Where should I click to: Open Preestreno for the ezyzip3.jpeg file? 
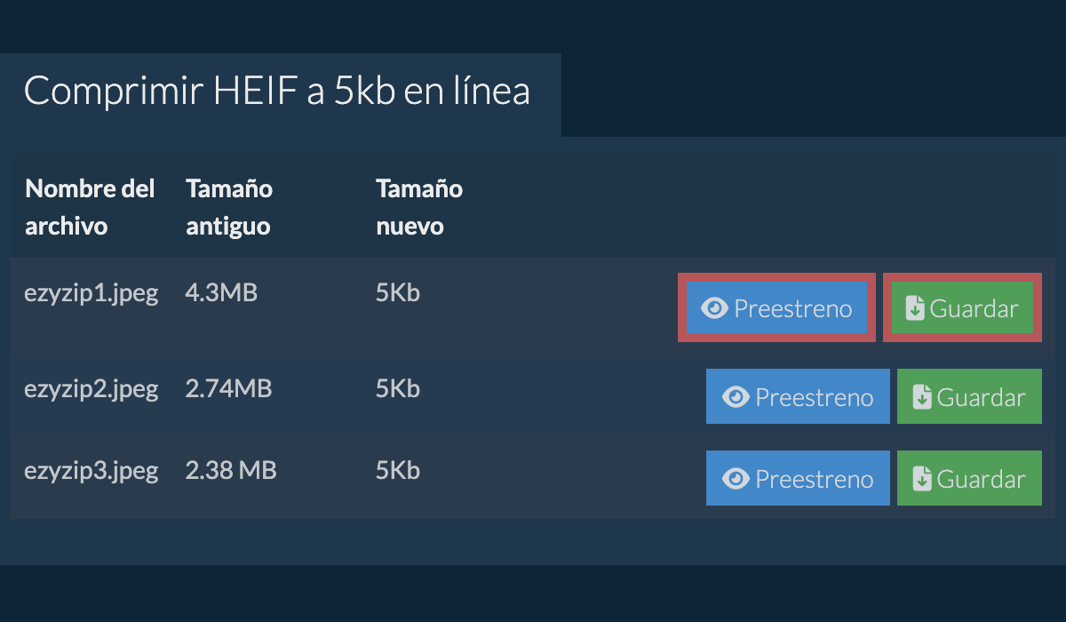(798, 479)
